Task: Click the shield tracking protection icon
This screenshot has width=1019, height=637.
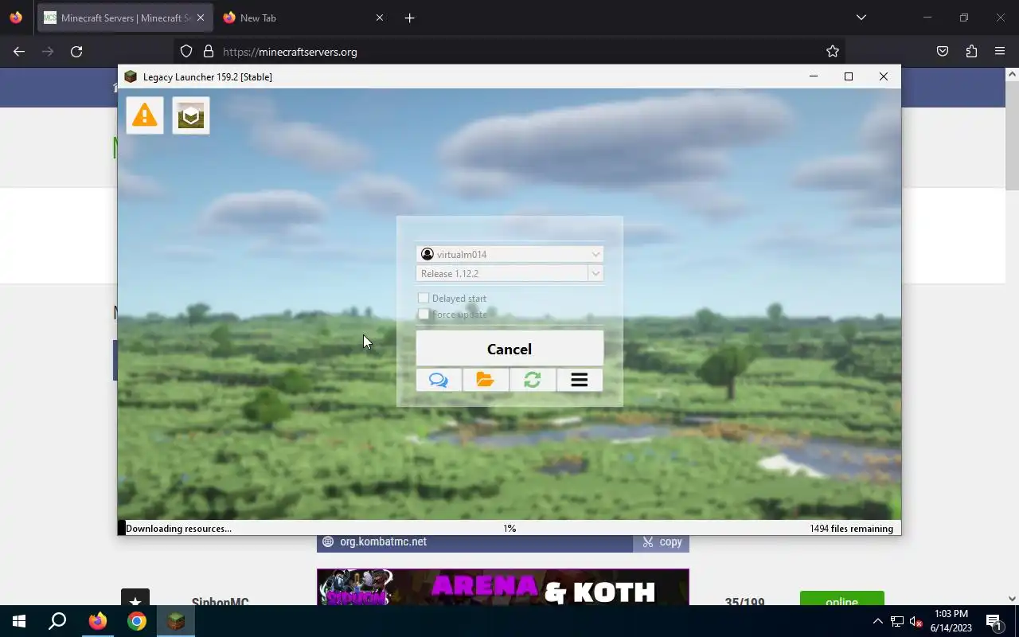Action: point(186,51)
